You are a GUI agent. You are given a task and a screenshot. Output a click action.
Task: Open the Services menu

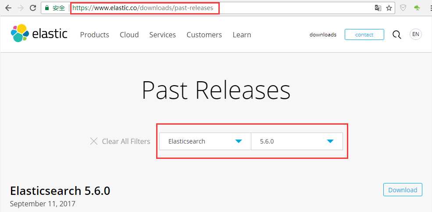coord(163,35)
